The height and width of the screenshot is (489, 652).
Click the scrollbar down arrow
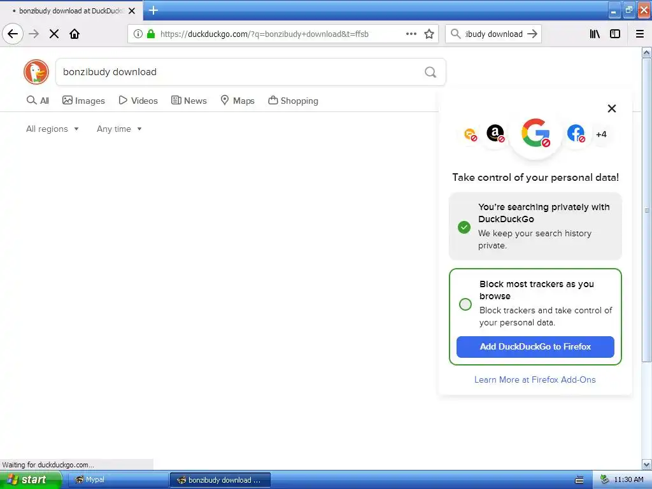[647, 464]
